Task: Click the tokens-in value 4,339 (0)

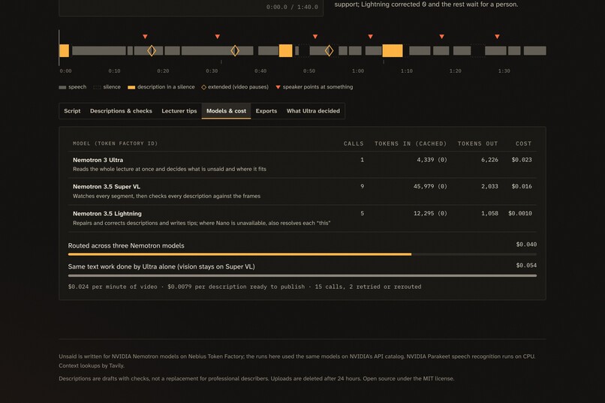Action: coord(432,160)
